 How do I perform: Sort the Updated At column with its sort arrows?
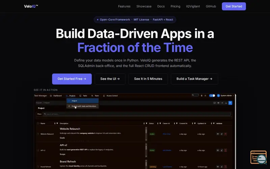[x=211, y=123]
